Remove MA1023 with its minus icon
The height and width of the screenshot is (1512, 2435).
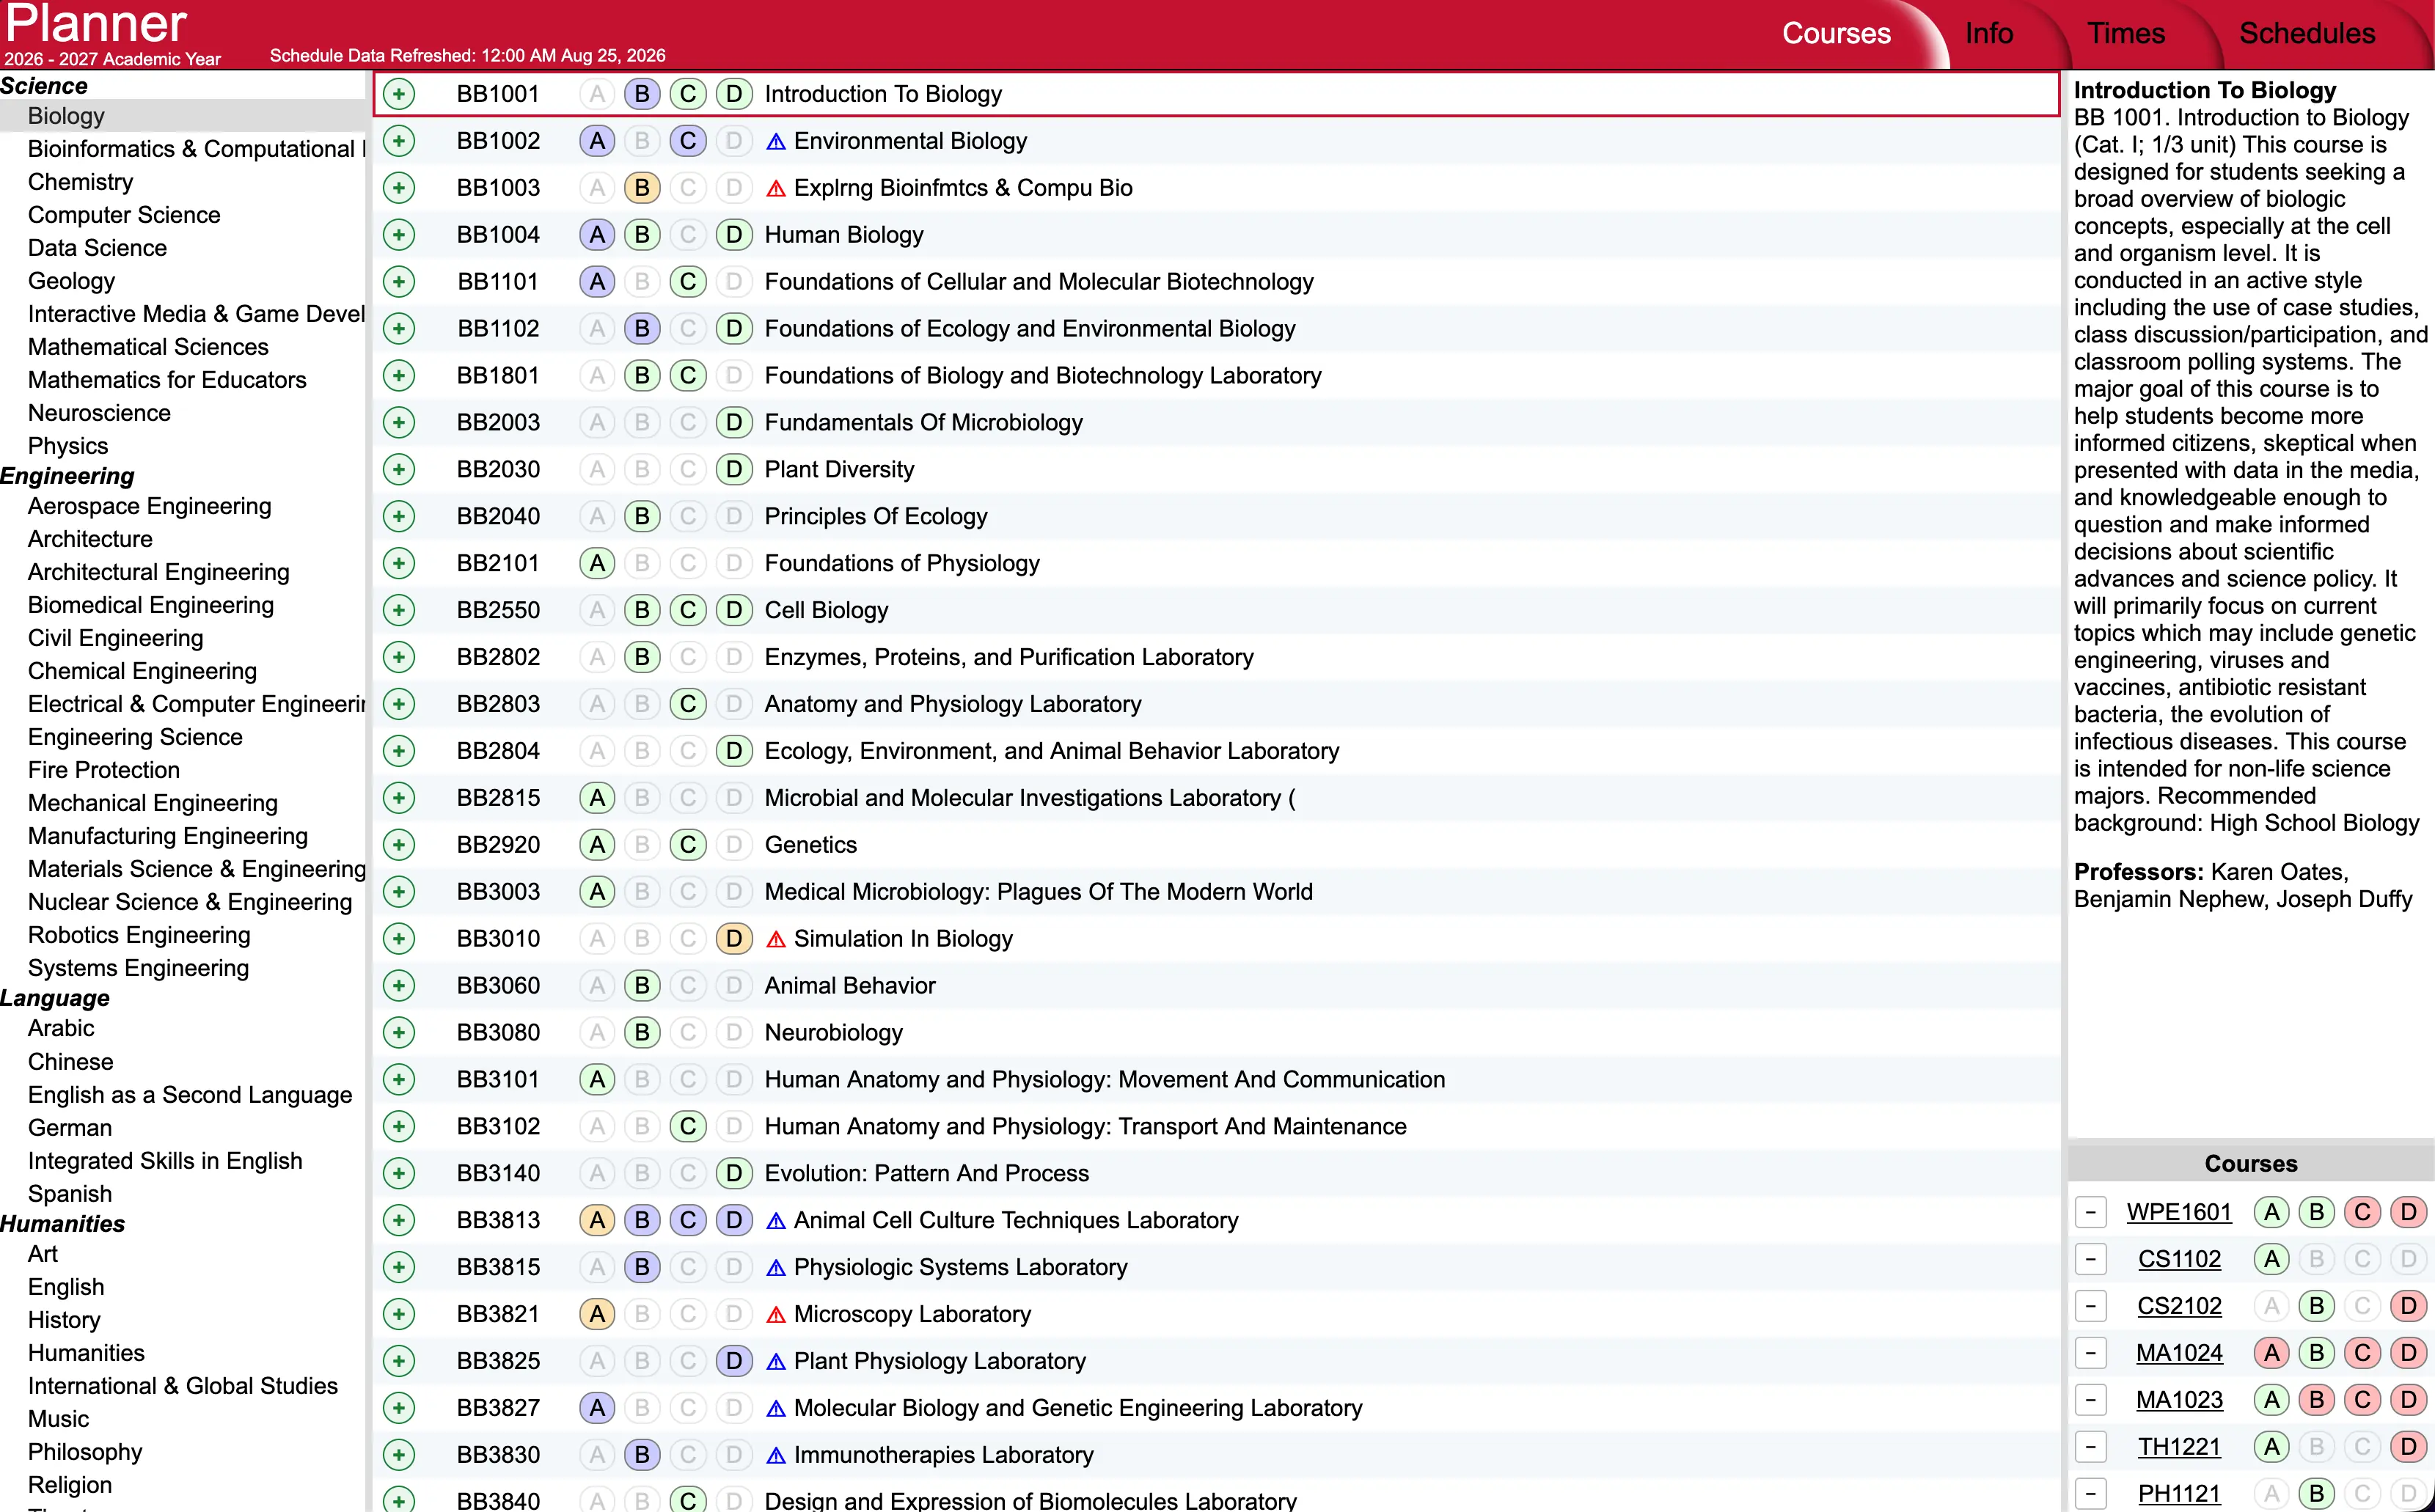tap(2091, 1400)
